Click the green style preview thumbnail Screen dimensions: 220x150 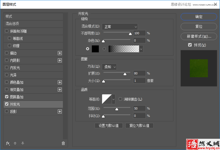(199, 68)
